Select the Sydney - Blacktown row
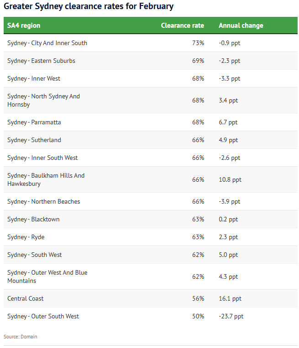This screenshot has height=348, width=299. (x=150, y=219)
